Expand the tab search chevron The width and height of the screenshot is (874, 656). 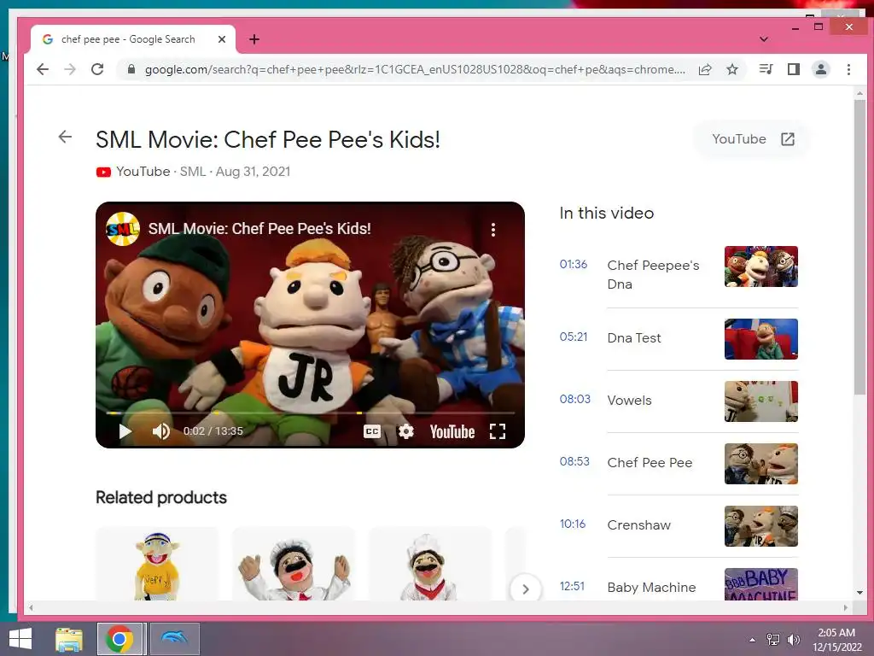764,39
